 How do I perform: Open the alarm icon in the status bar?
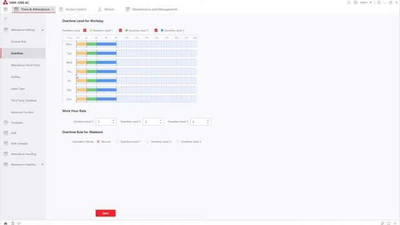coord(6,223)
